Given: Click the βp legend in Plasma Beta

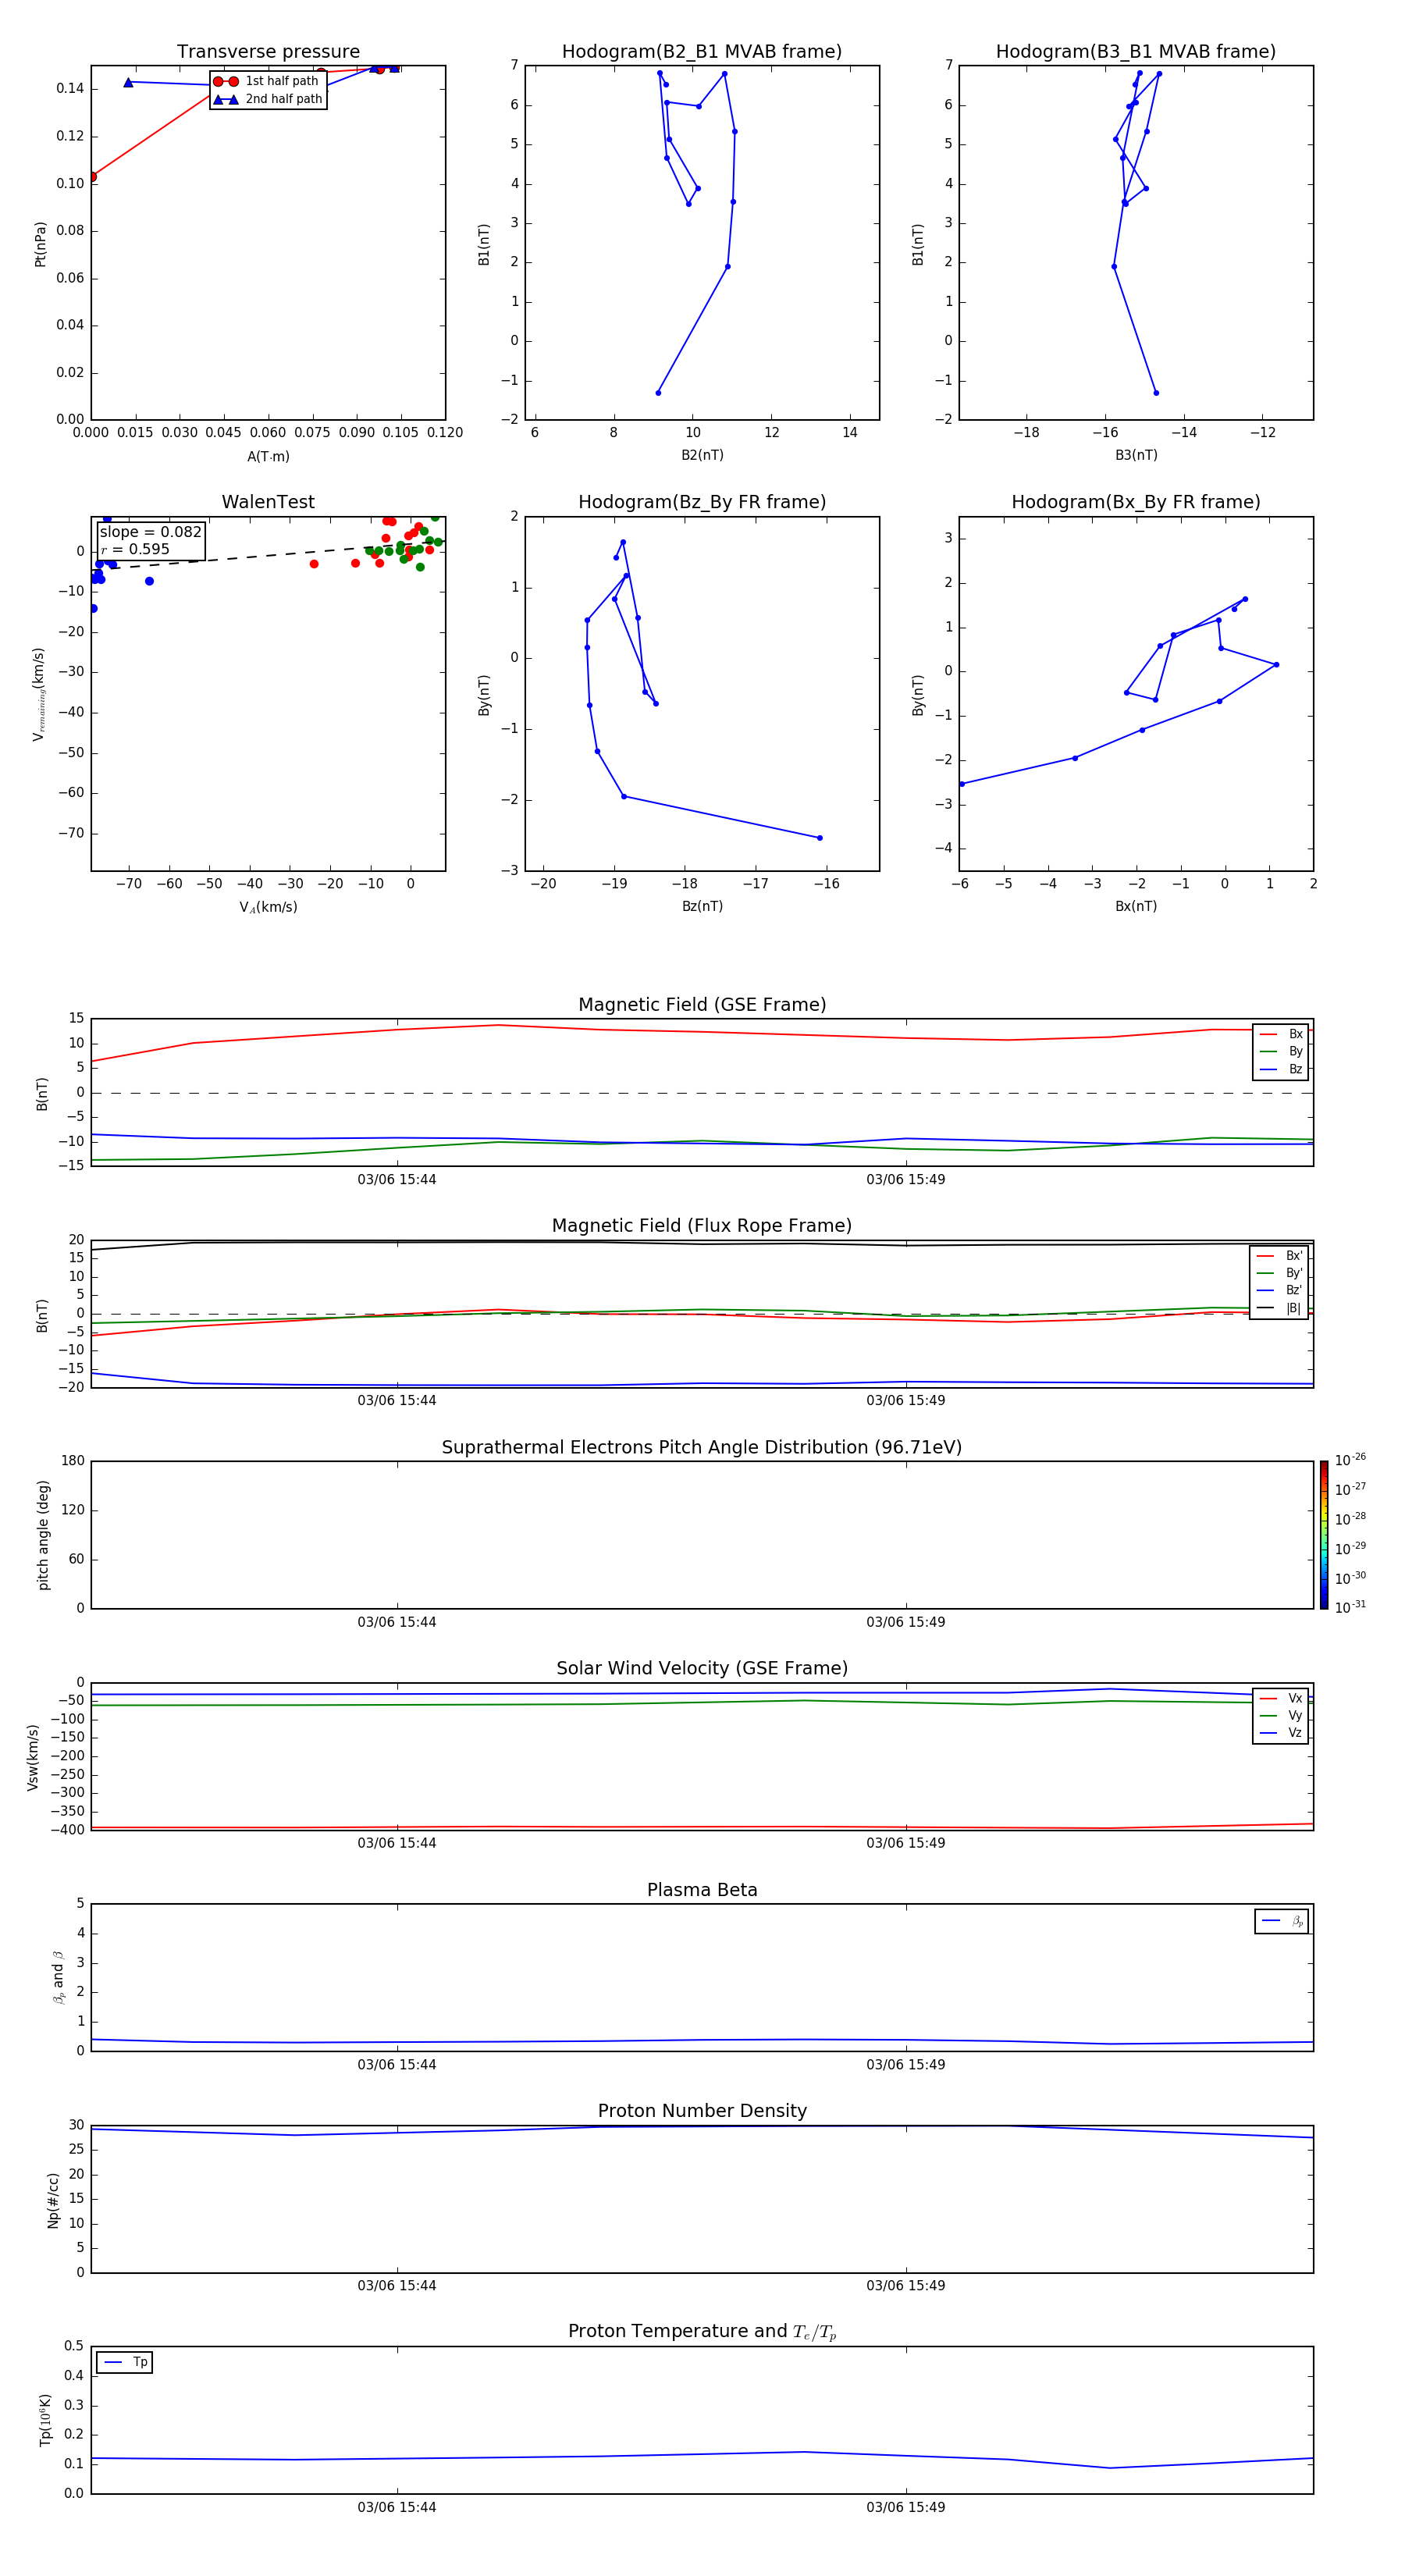Looking at the screenshot, I should pos(1282,1921).
